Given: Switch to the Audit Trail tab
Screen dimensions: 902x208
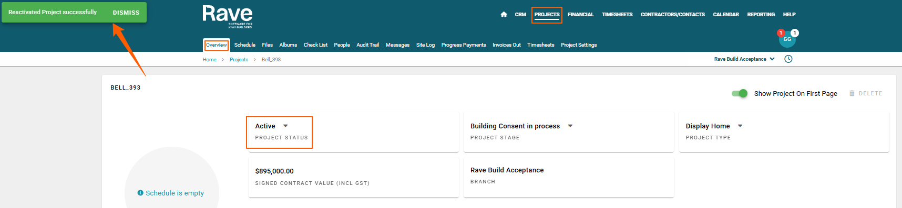Looking at the screenshot, I should click(x=368, y=45).
